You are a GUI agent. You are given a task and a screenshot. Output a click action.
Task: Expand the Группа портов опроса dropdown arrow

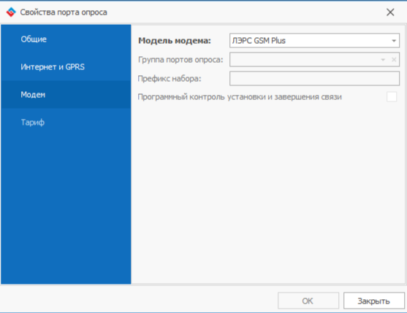383,60
